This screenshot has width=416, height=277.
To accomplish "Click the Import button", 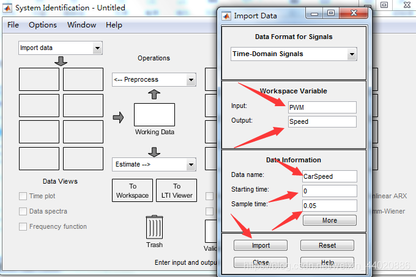I will (261, 245).
